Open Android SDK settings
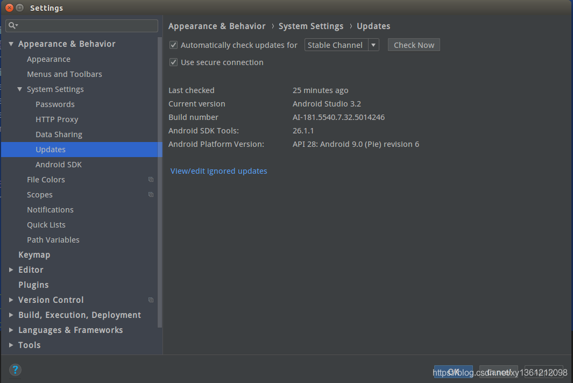573x383 pixels. 59,165
